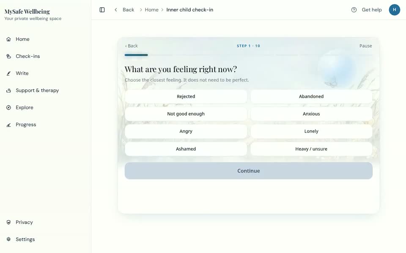Click the Support & therapy hand icon
The width and height of the screenshot is (406, 253).
[8, 90]
